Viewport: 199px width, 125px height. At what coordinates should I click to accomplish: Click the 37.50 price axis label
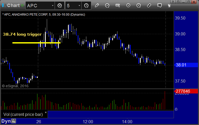[x=180, y=81]
